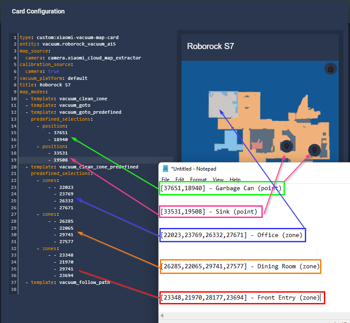The image size is (350, 323).
Task: Click the template vacuum_goto line on line 11
Action: pos(58,105)
